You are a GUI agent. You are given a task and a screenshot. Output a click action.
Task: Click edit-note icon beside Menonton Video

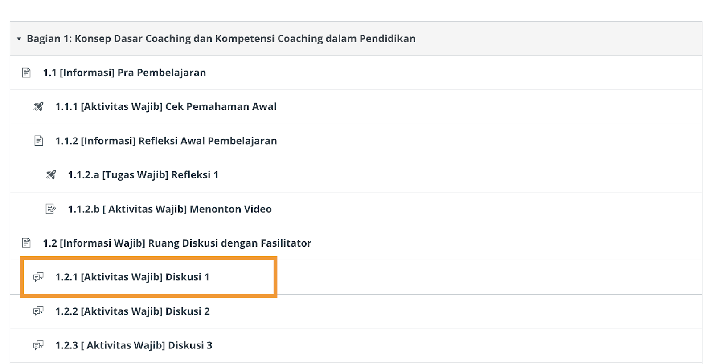tap(51, 209)
